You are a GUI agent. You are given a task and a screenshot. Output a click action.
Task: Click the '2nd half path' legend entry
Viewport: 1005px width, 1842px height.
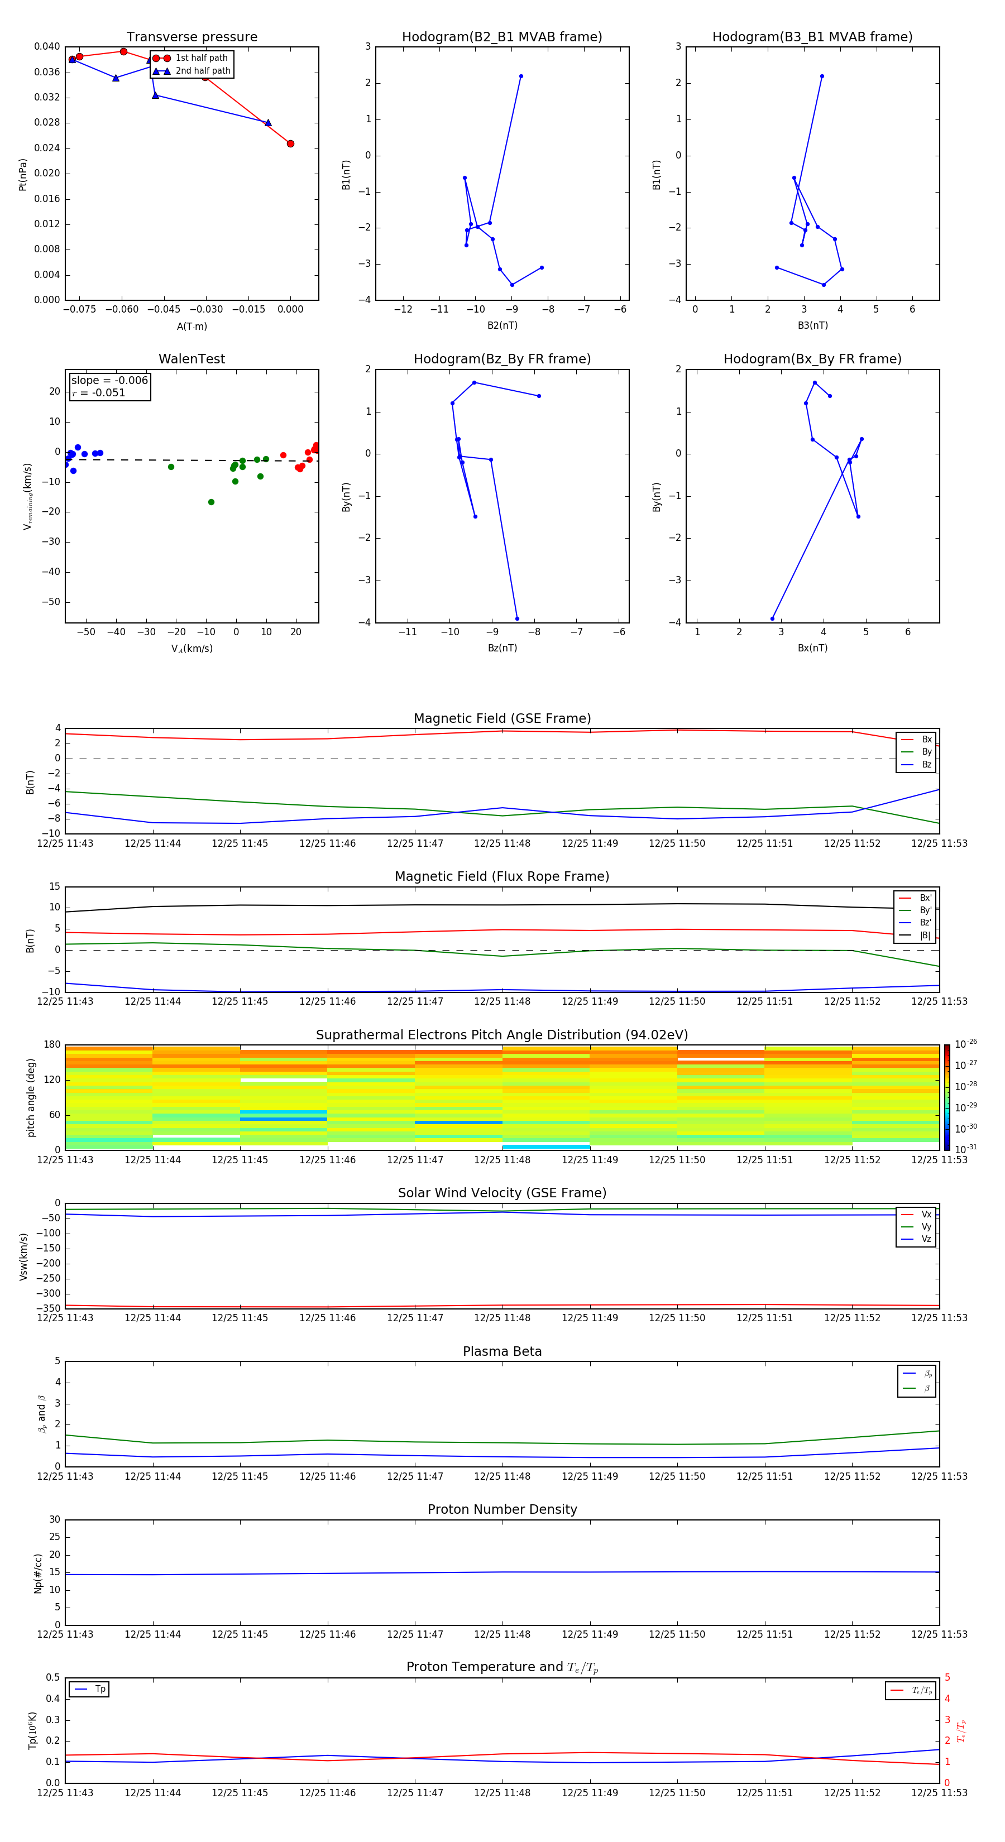pyautogui.click(x=192, y=71)
